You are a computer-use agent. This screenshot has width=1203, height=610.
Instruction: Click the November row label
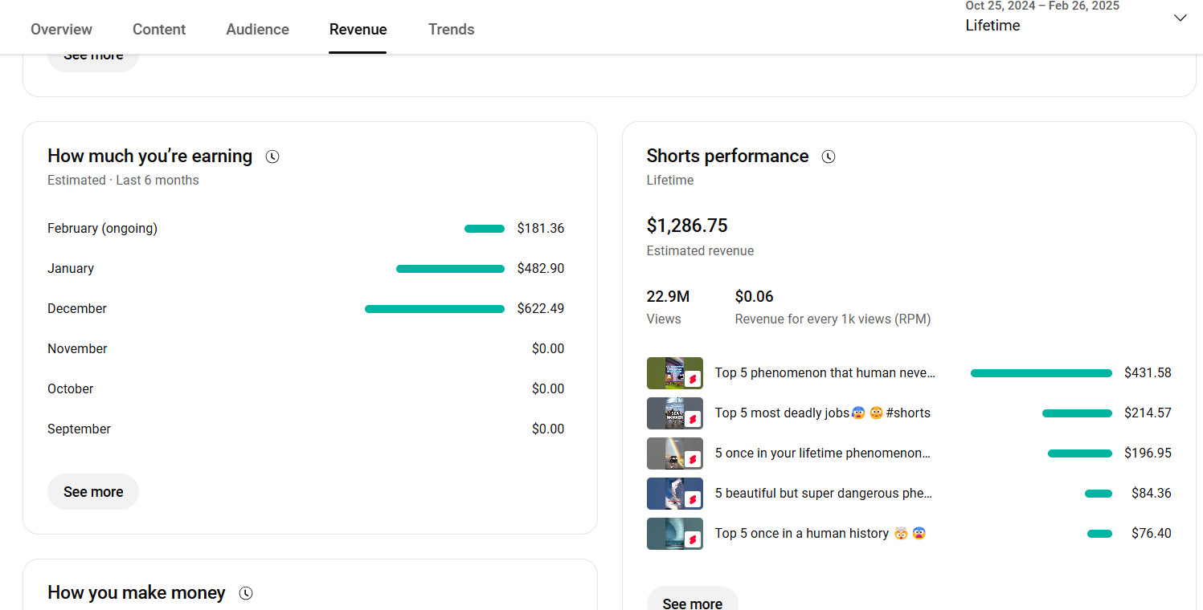point(77,349)
